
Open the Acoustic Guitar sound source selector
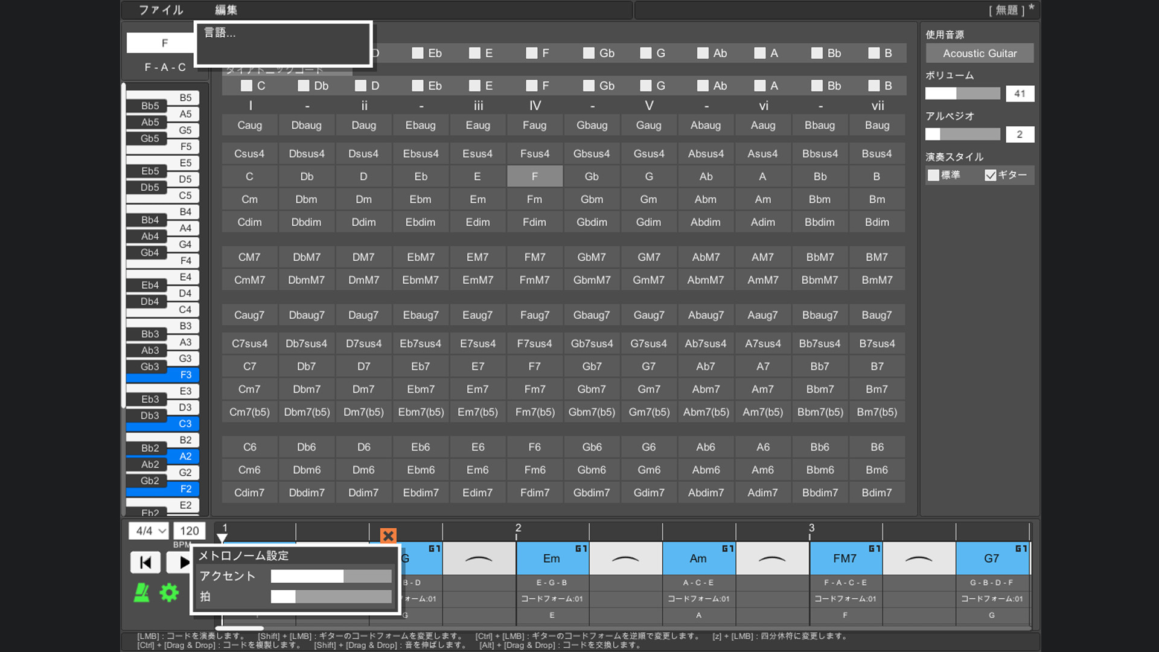point(979,53)
